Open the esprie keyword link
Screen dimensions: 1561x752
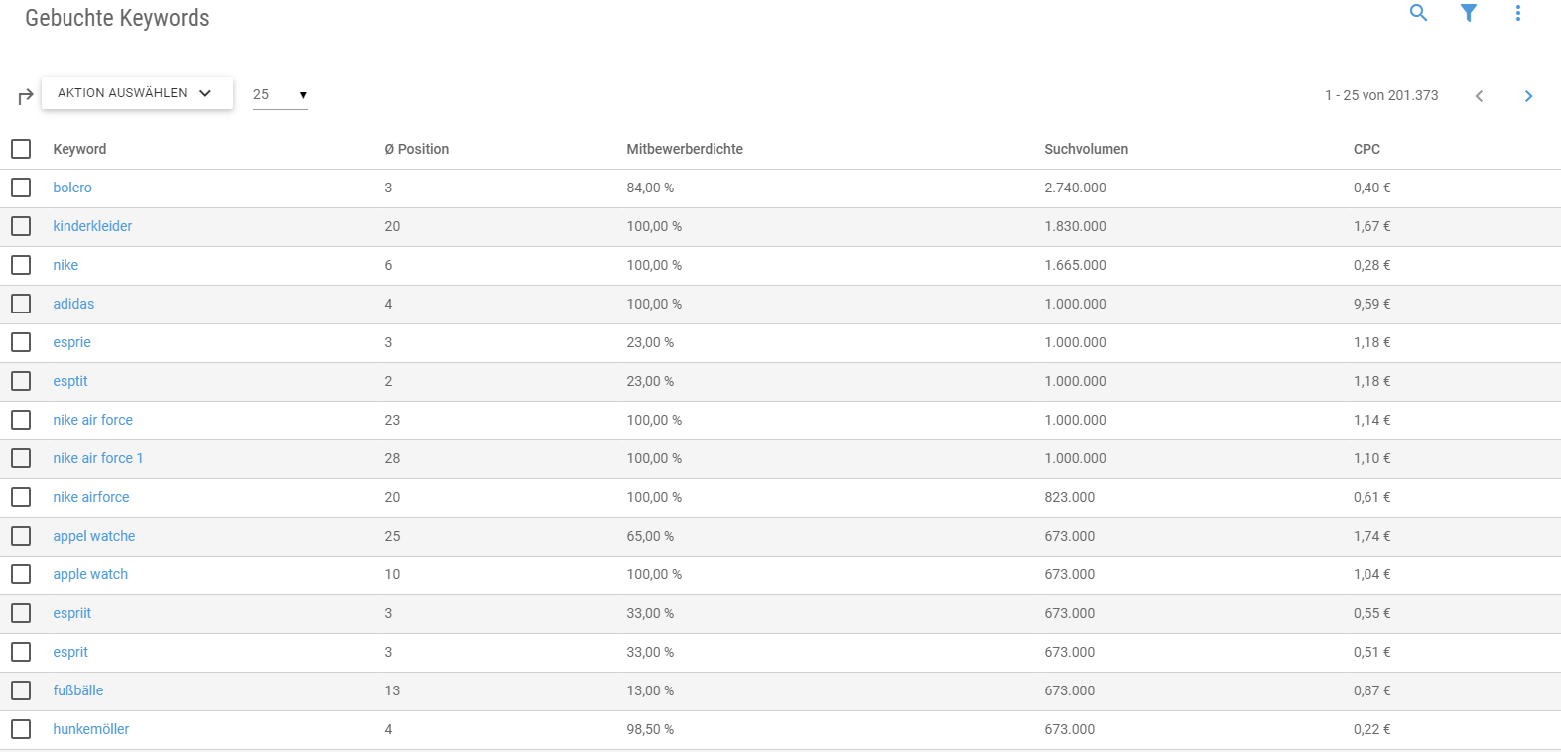pos(71,342)
